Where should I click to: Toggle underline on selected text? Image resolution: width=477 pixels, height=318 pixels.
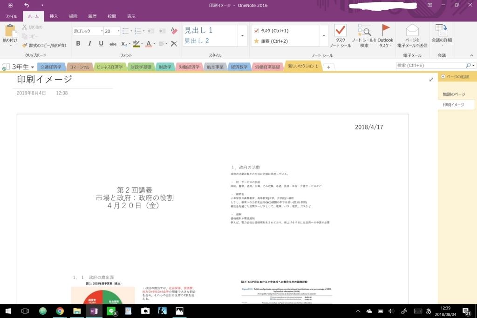click(101, 43)
